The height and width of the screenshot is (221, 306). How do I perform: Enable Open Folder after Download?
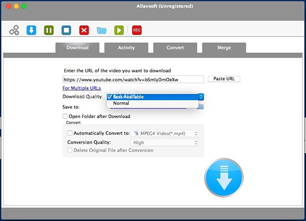(65, 116)
